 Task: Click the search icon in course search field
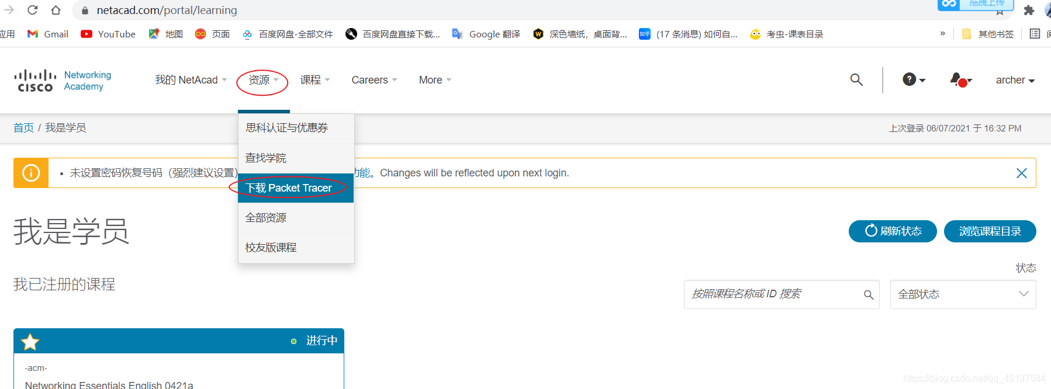coord(869,295)
